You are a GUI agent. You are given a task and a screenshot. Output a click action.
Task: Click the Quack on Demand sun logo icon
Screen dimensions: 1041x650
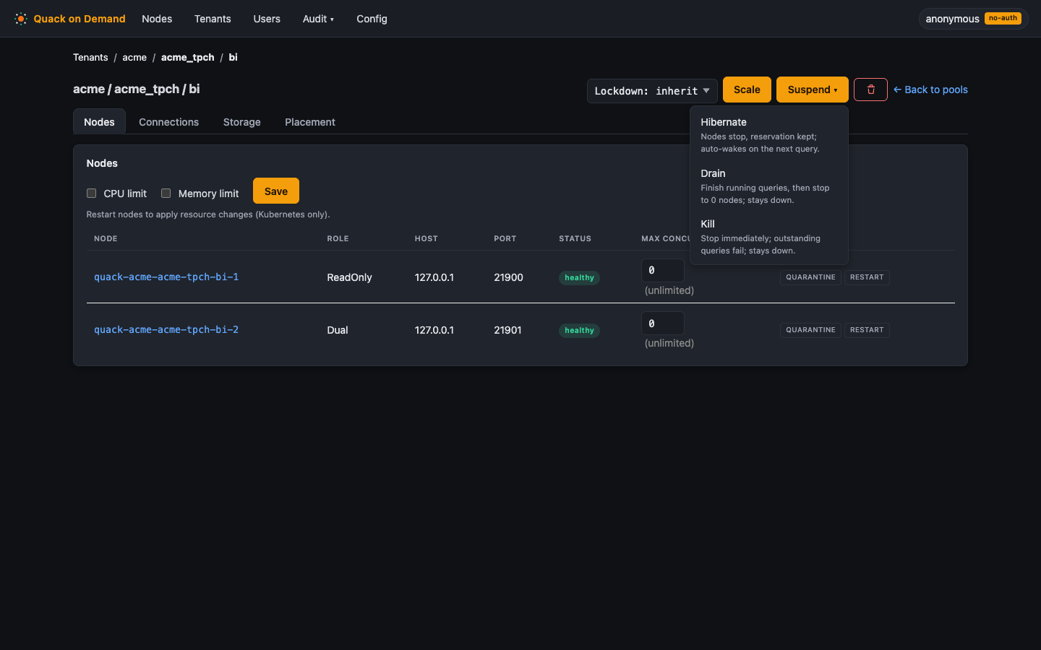pos(21,19)
